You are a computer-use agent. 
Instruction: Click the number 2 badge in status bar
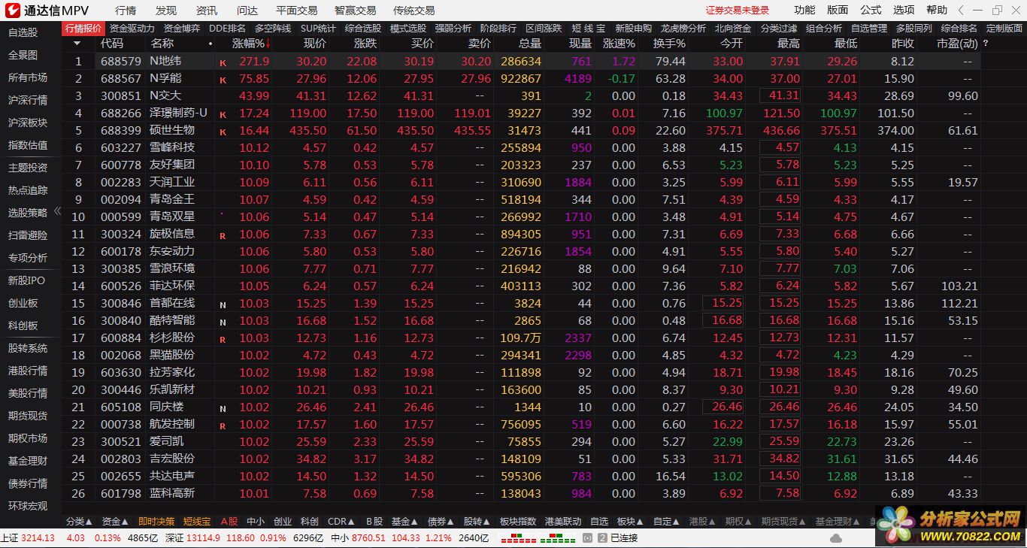click(603, 537)
